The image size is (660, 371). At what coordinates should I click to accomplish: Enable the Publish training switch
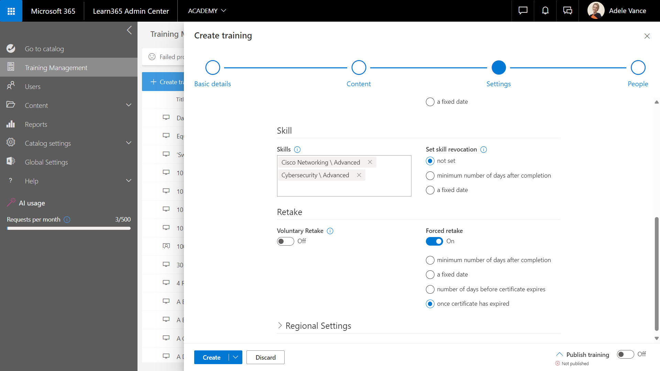click(625, 354)
